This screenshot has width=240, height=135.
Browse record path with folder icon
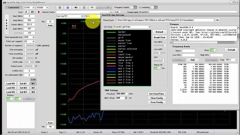coord(217,20)
